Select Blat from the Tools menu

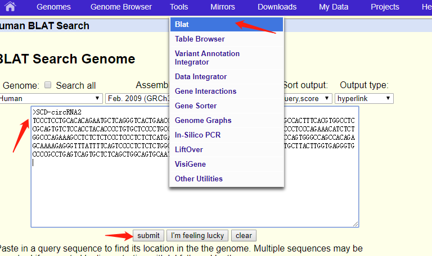pos(182,25)
